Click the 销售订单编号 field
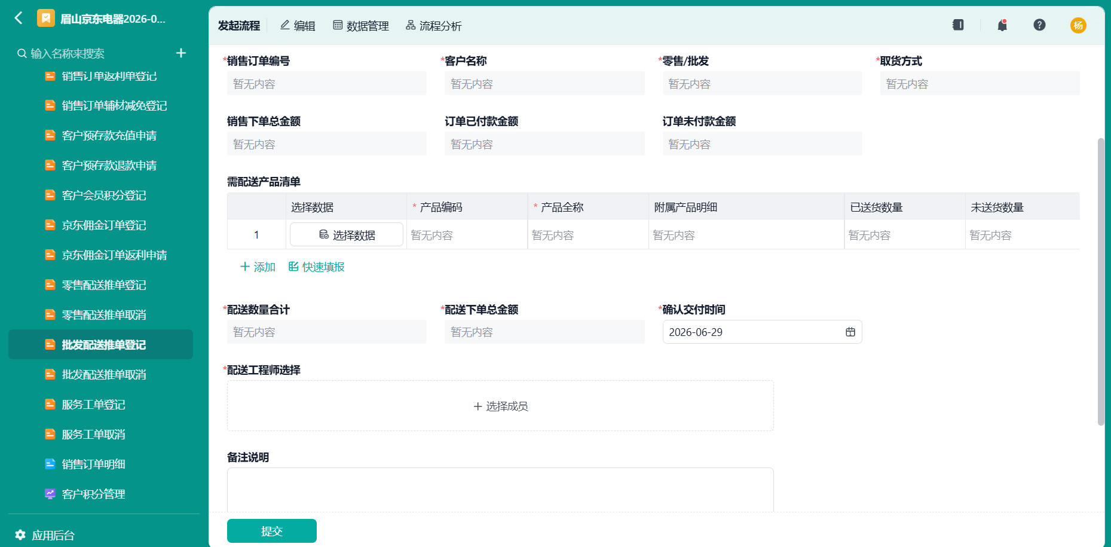The width and height of the screenshot is (1111, 547). (327, 84)
